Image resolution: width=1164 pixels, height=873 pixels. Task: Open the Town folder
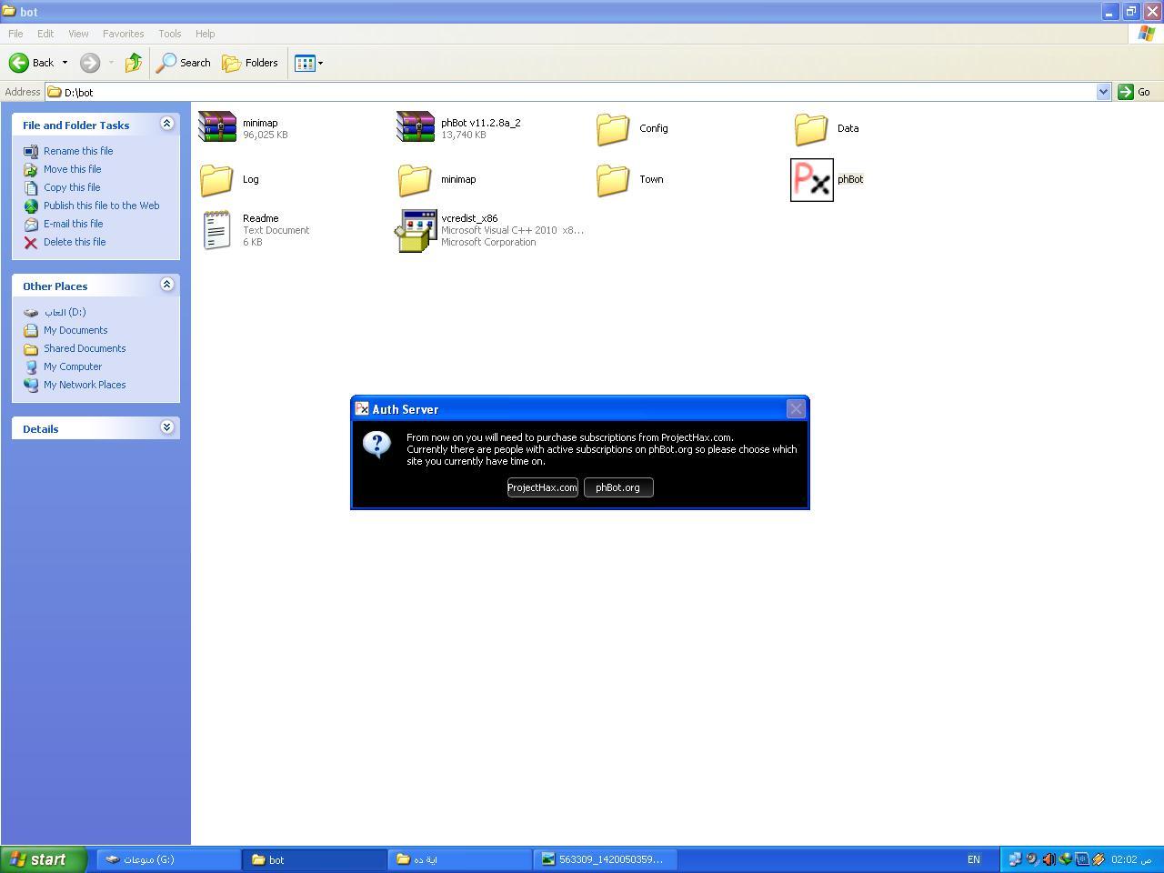tap(613, 179)
